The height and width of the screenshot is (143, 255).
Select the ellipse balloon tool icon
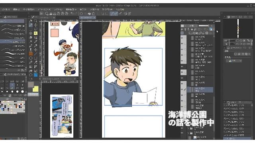31,58
